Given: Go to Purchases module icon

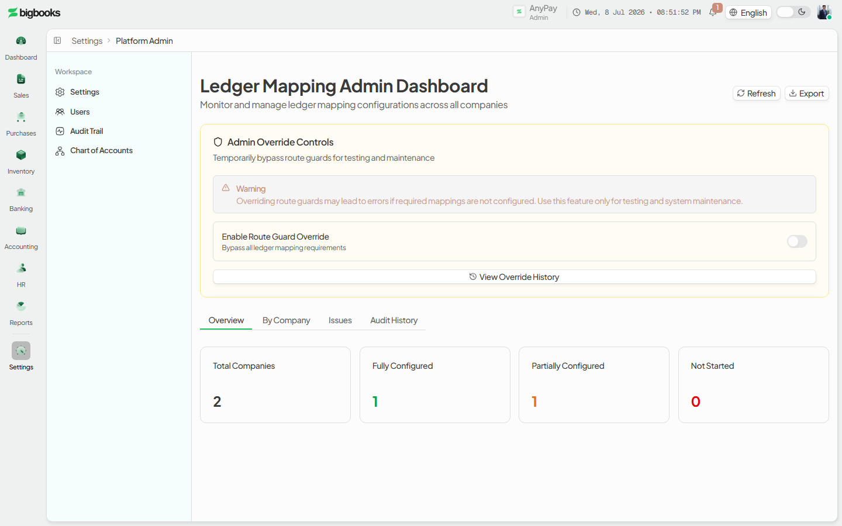Looking at the screenshot, I should coord(21,117).
